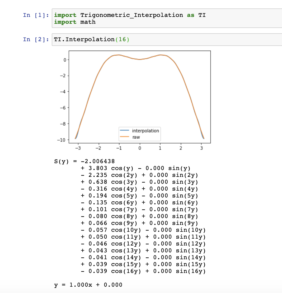Click the orange 'raw' legend line
282x293 pixels.
(124, 137)
